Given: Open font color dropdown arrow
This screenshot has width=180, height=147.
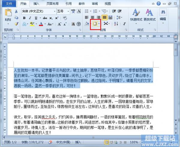Looking at the screenshot, I should (x=45, y=24).
